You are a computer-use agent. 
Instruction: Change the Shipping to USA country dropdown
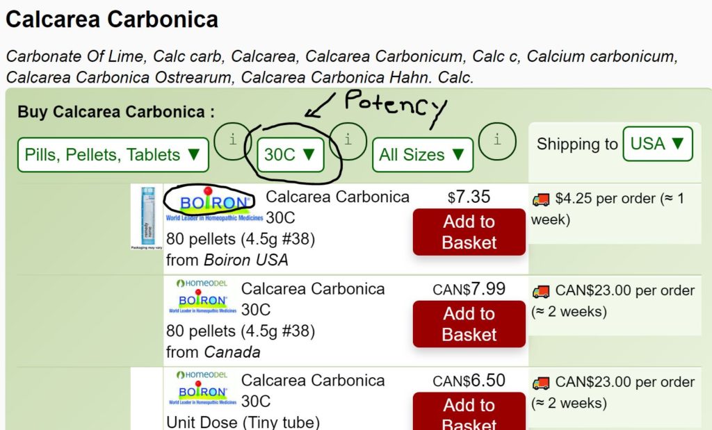pyautogui.click(x=657, y=144)
